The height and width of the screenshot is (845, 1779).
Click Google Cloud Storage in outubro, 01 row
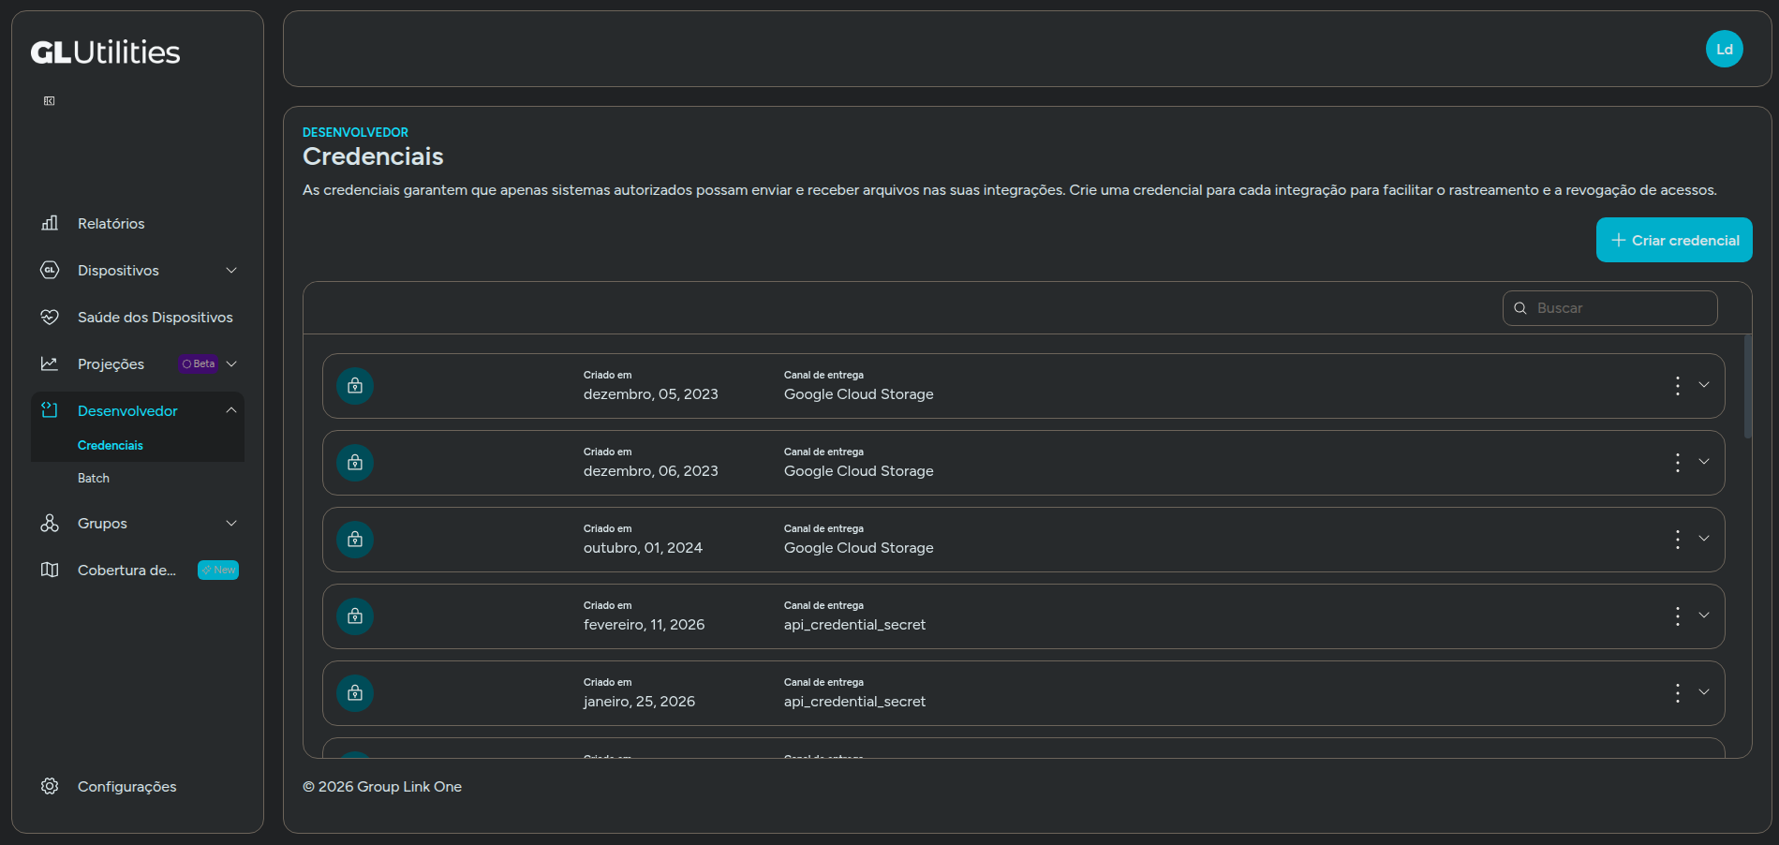pos(858,548)
